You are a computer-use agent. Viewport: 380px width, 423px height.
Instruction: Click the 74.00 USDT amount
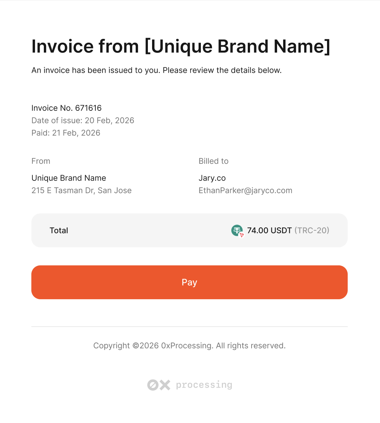269,230
